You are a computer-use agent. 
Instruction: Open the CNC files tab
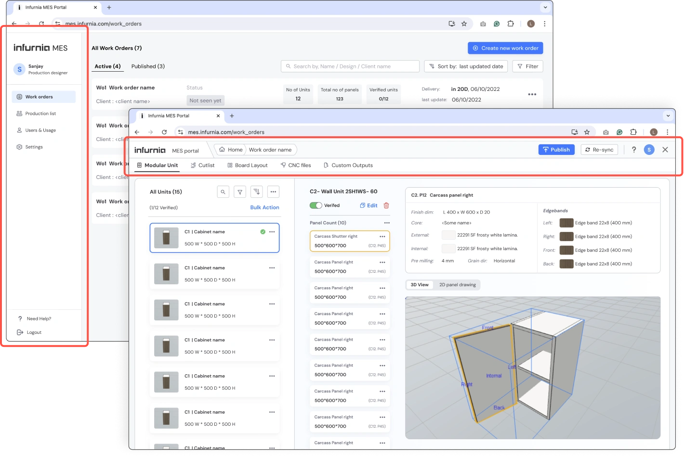296,165
